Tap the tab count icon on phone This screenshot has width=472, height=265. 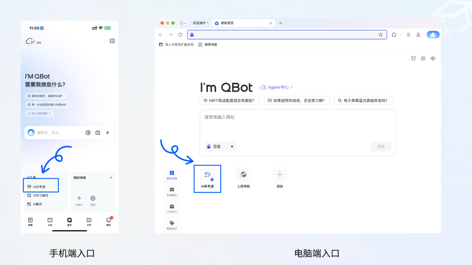point(112,41)
